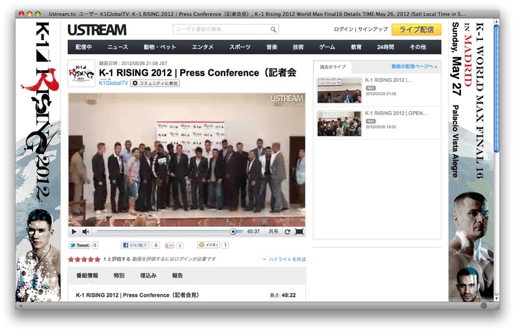Open ゲーム category
Viewport: 515px width, 331px height.
[327, 47]
